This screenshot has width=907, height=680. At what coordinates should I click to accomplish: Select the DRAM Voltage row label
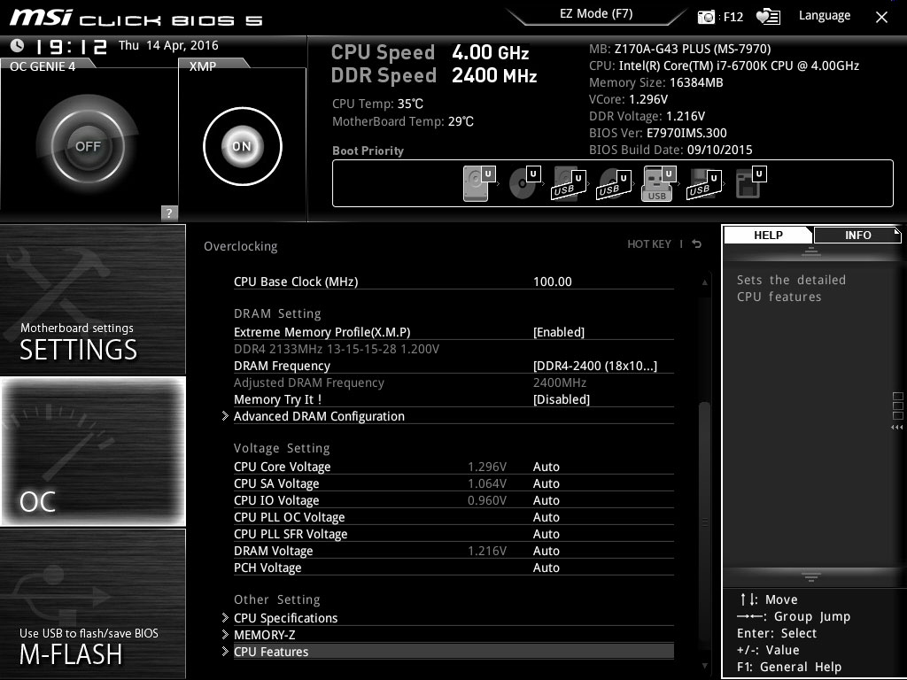coord(273,551)
